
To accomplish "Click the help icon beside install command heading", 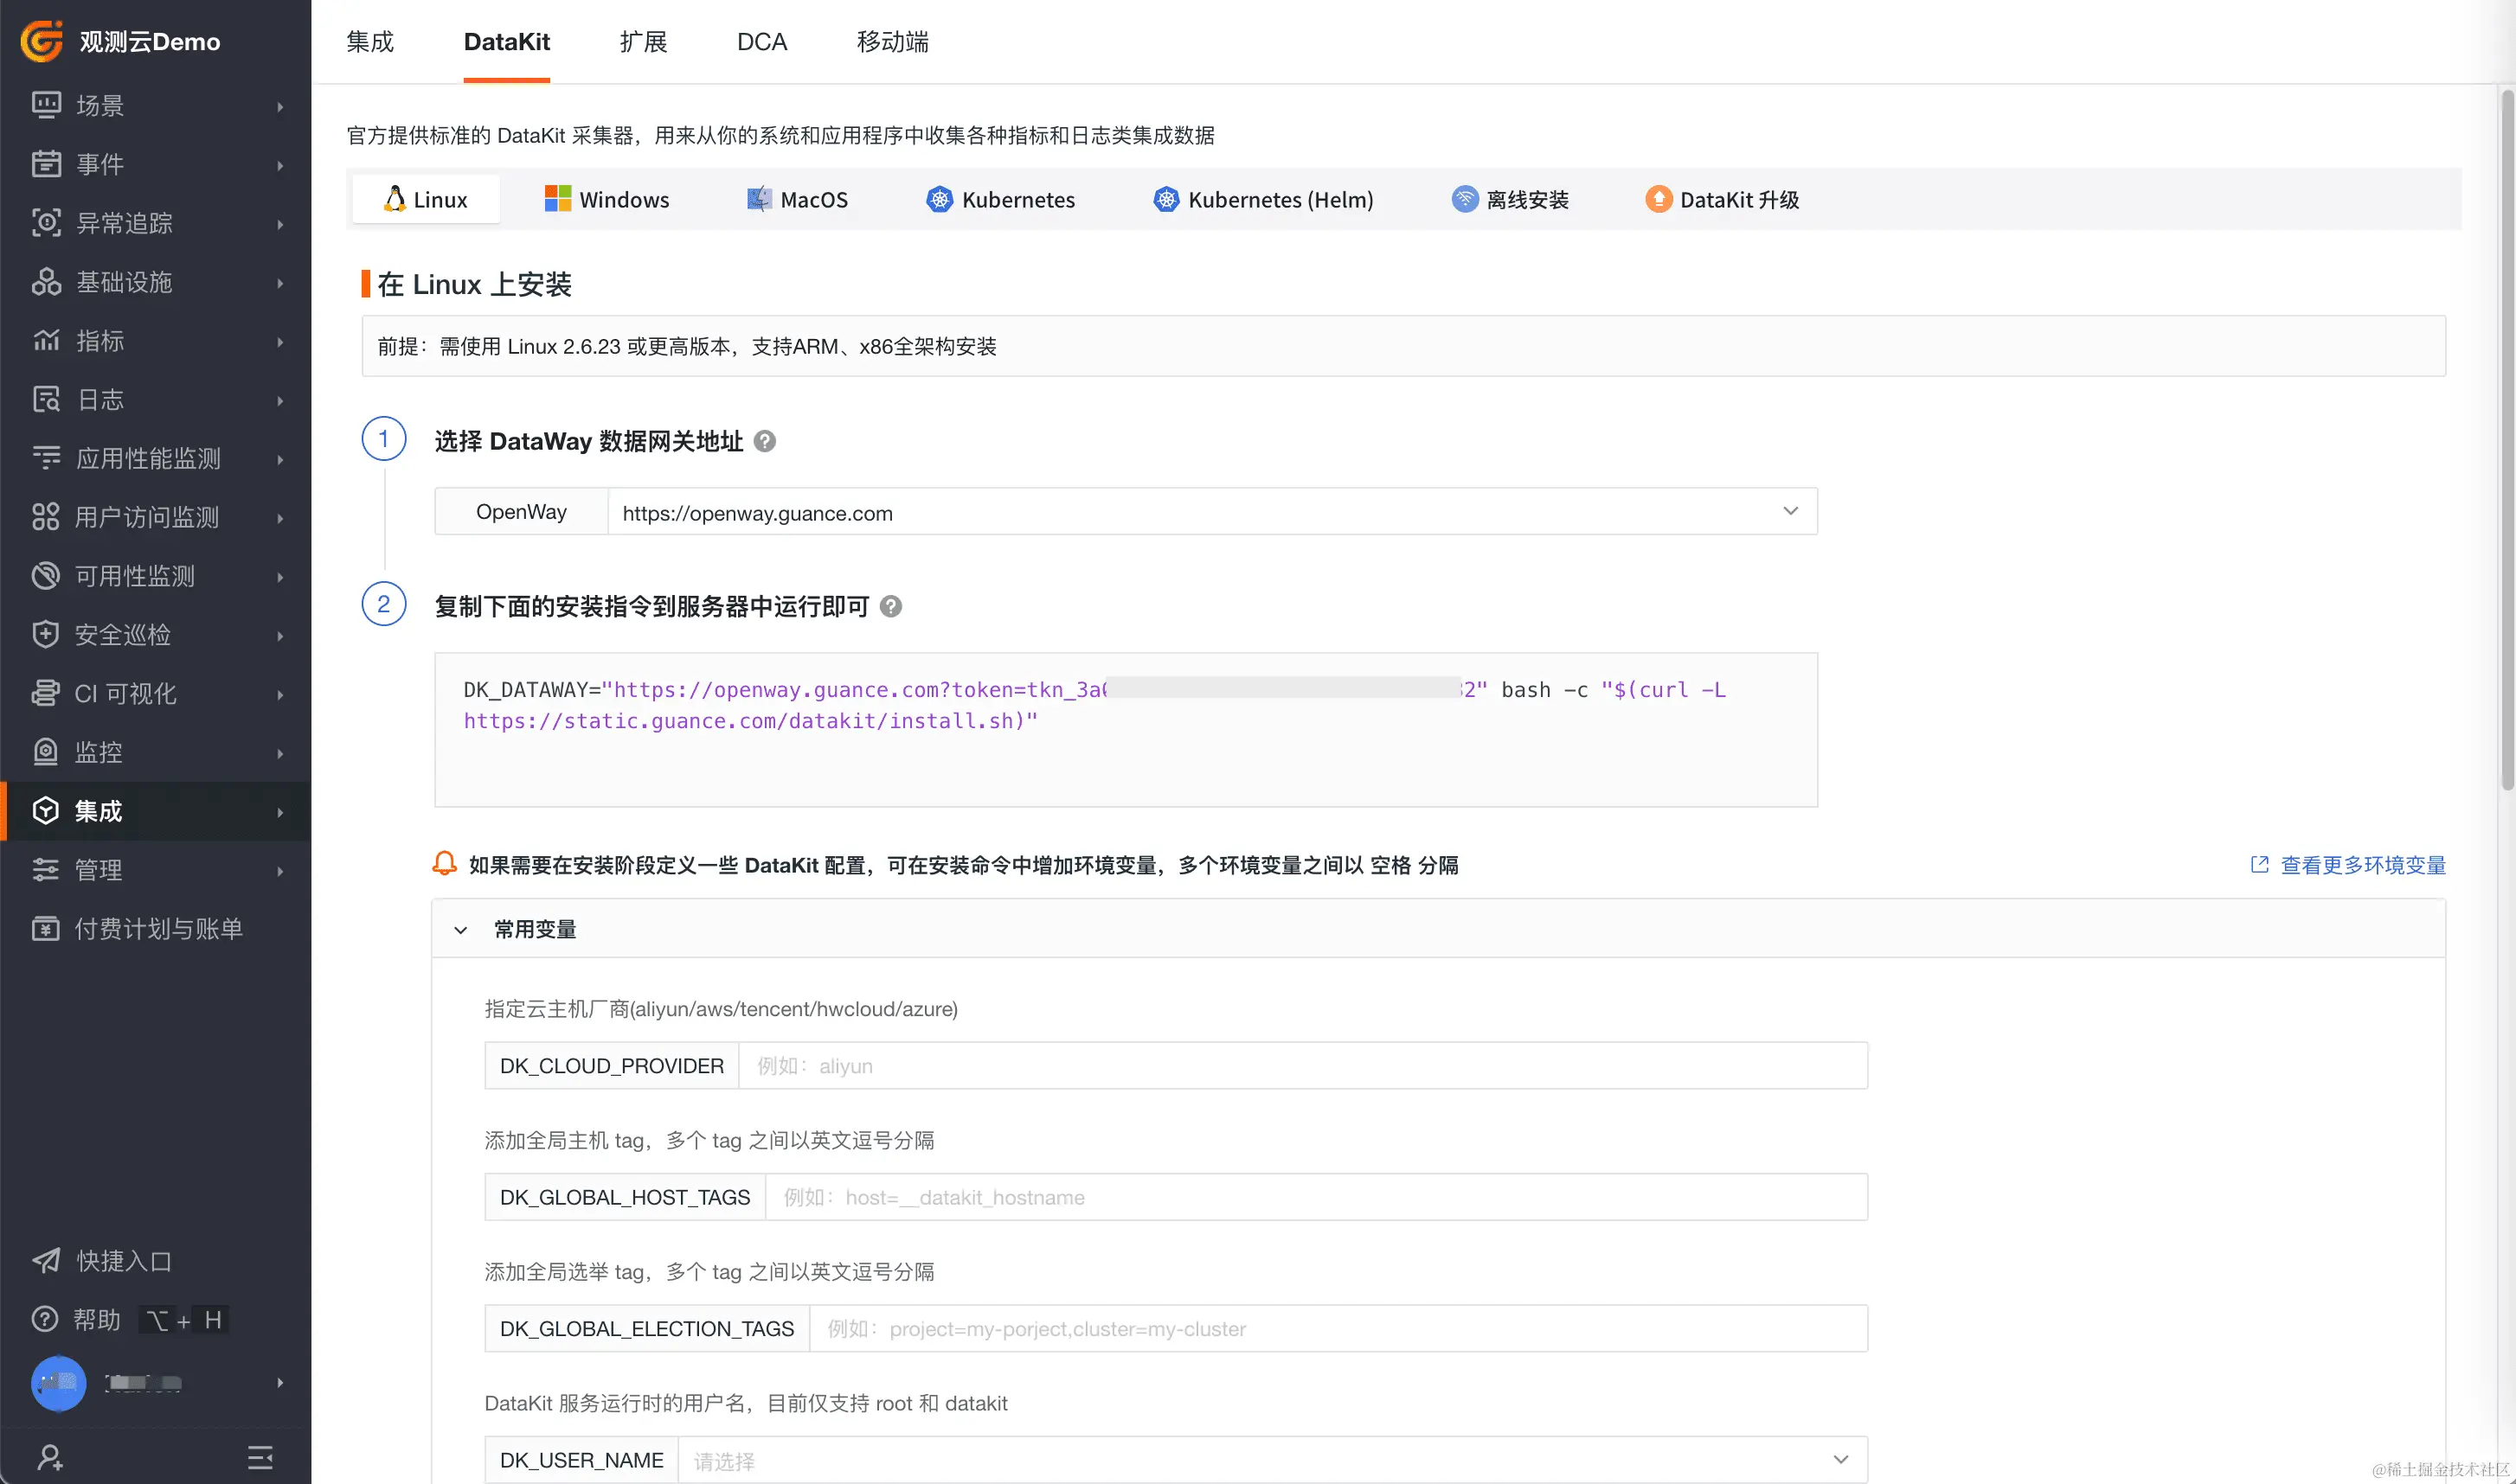I will pyautogui.click(x=890, y=606).
